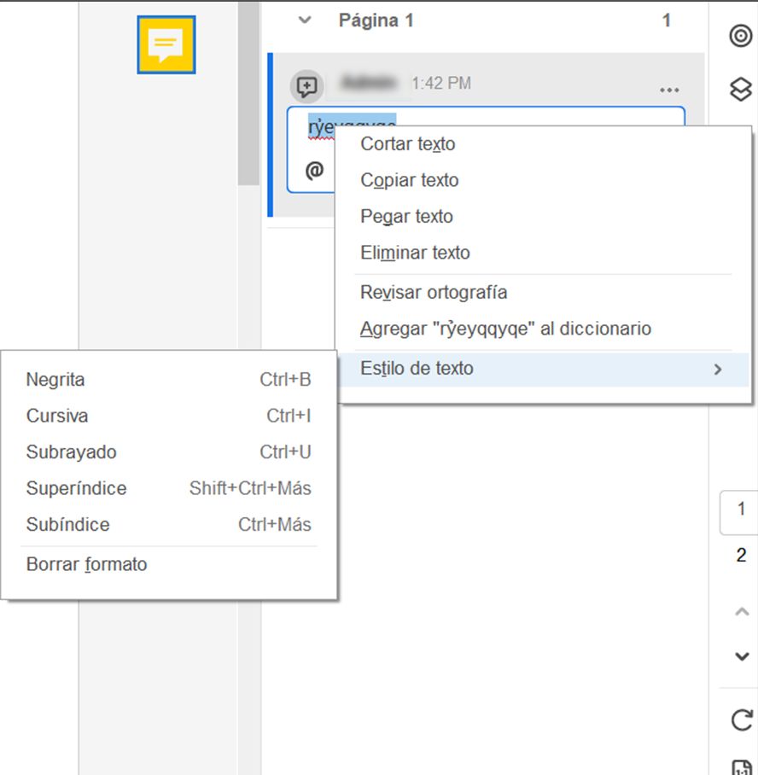Screen dimensions: 758x775
Task: Enable Negrita bold formatting
Action: (55, 379)
